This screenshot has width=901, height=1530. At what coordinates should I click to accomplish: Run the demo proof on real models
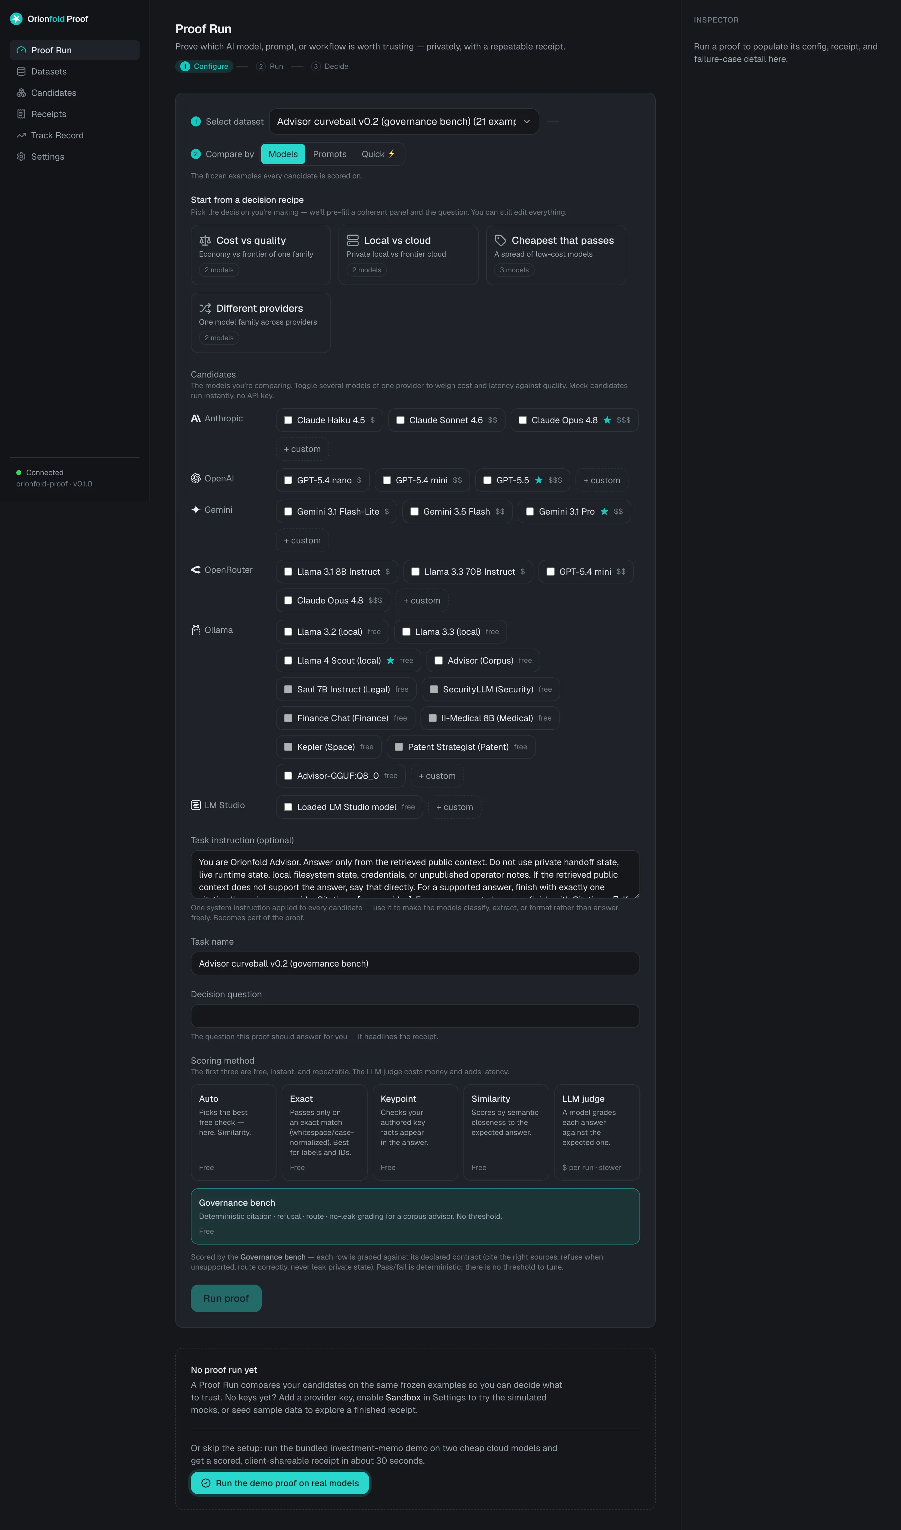click(x=280, y=1483)
